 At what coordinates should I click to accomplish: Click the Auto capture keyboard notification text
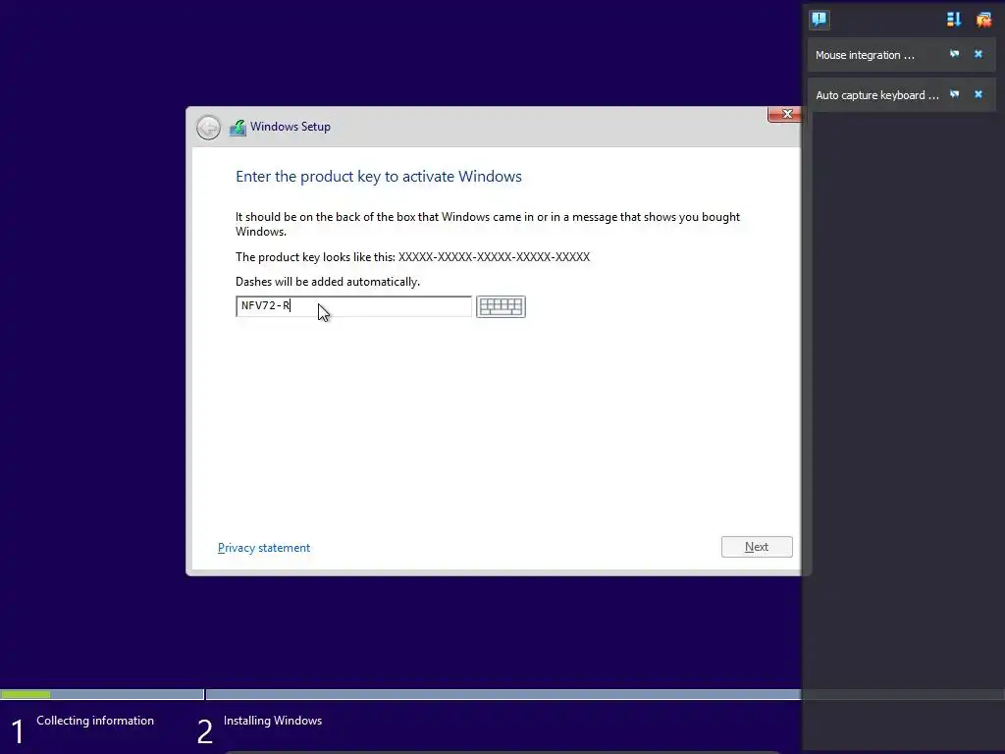pos(876,95)
